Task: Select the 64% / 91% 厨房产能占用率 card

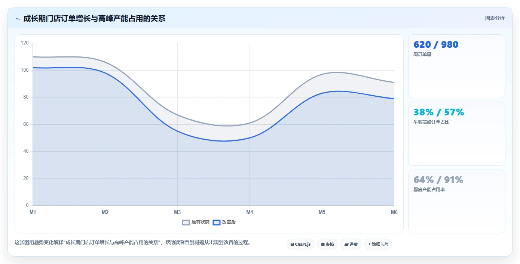Action: (x=456, y=201)
